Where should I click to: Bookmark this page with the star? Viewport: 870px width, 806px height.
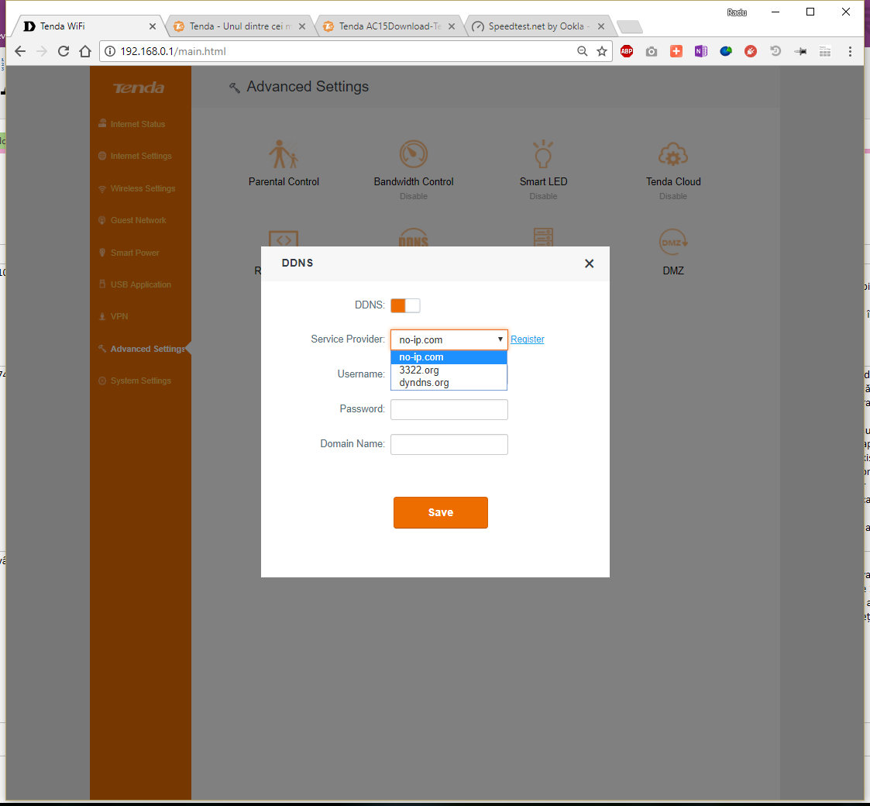(x=601, y=51)
